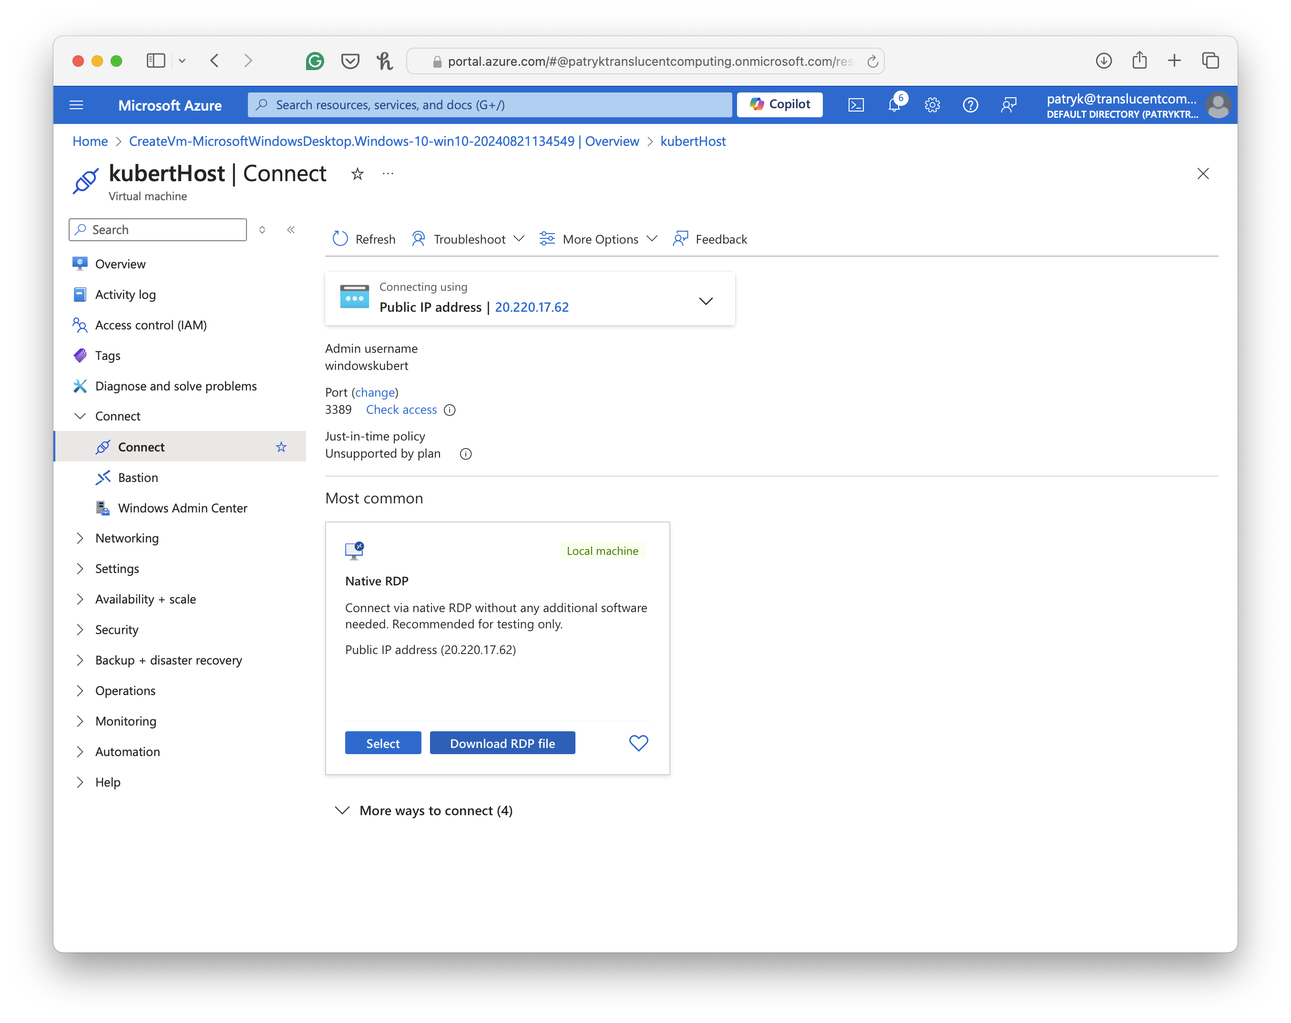The height and width of the screenshot is (1023, 1291).
Task: Click the Copilot button
Action: [779, 105]
